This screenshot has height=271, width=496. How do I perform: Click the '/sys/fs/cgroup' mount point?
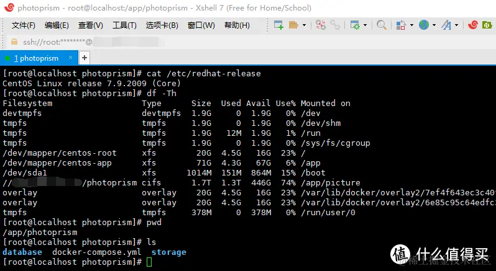(x=335, y=143)
